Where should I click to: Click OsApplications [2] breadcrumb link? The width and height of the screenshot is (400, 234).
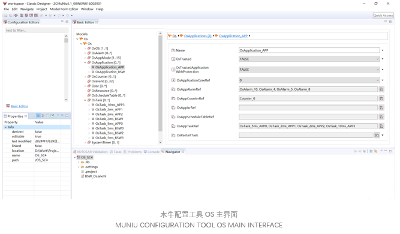197,36
